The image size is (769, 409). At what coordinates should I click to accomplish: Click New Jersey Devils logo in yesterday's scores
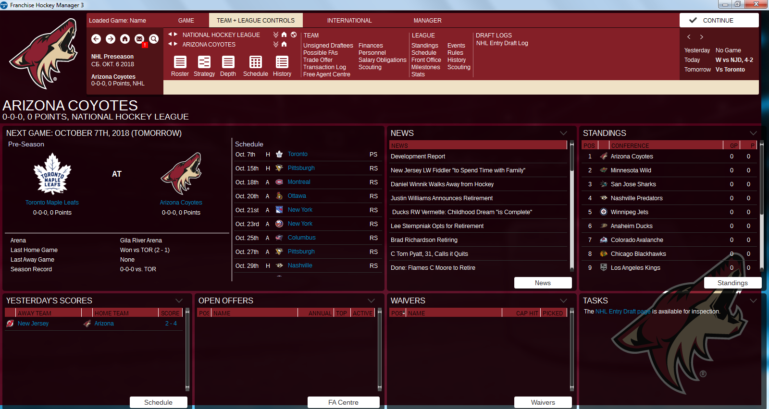(x=10, y=324)
